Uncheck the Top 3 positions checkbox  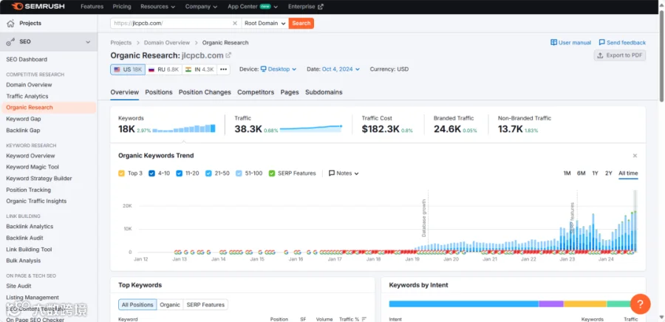pyautogui.click(x=121, y=174)
